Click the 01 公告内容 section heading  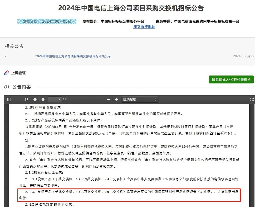(17, 87)
